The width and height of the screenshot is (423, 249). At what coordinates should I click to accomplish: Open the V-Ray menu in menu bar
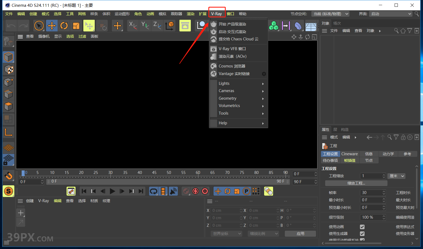217,14
